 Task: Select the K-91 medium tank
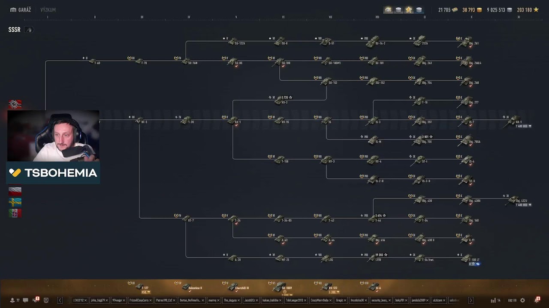[x=467, y=239]
